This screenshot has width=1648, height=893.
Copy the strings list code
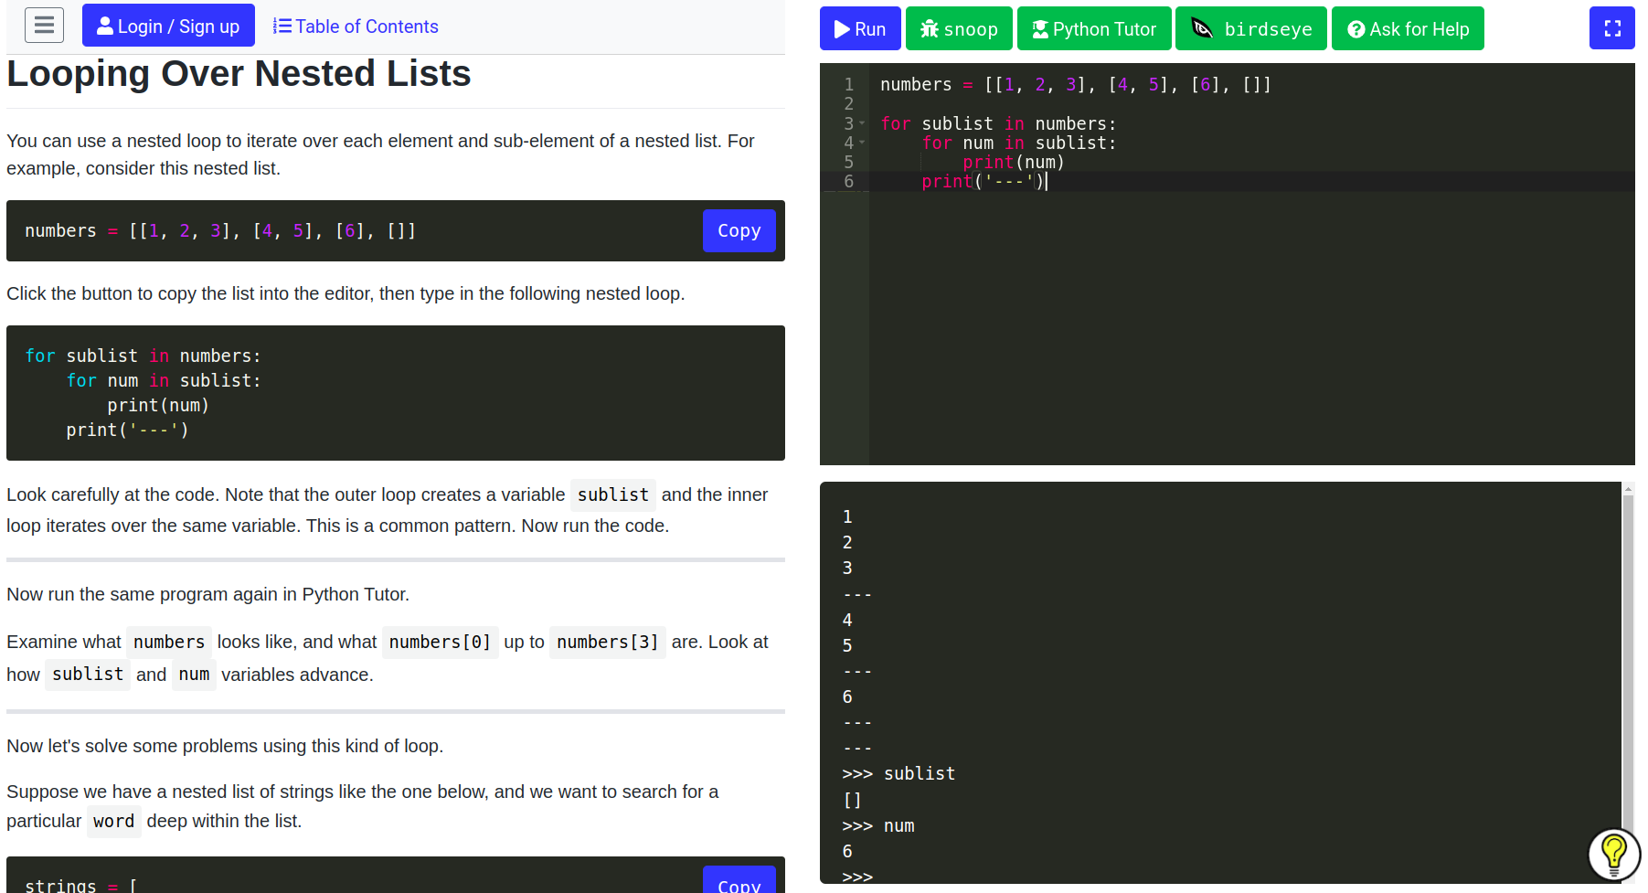coord(739,883)
